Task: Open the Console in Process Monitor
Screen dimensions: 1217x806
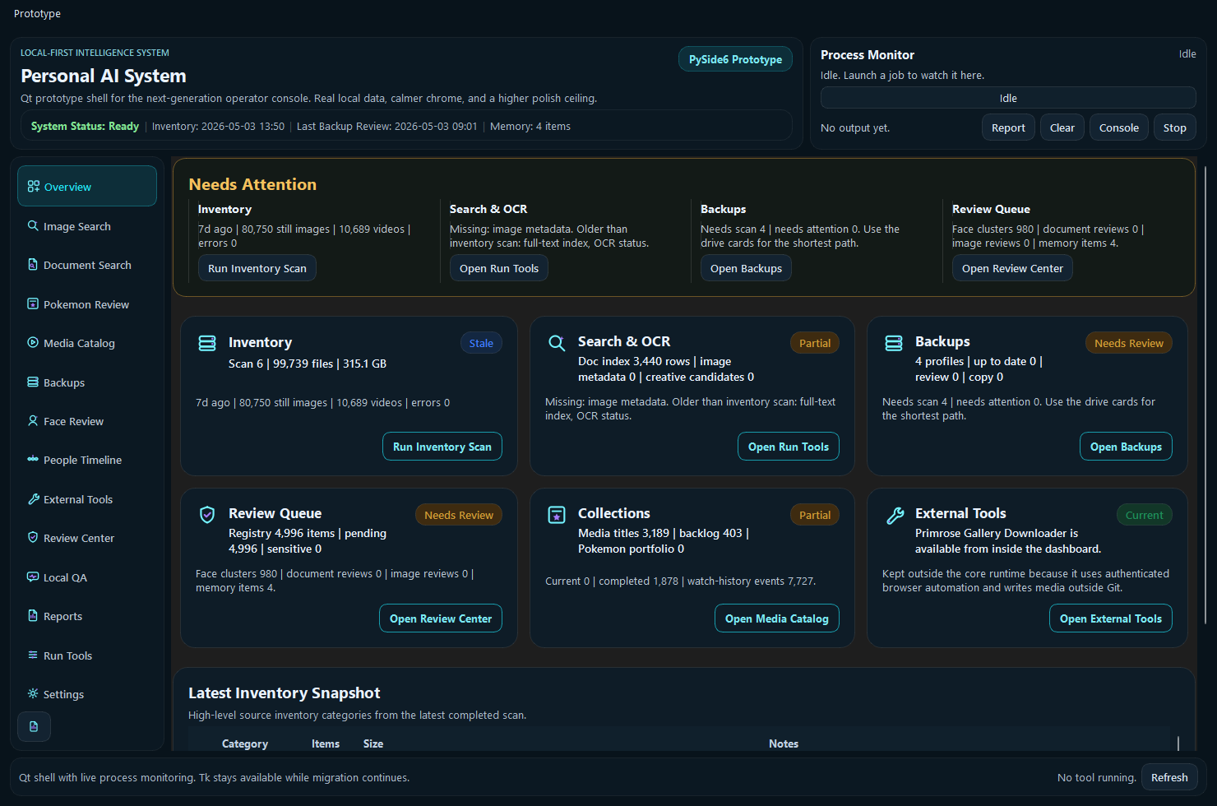Action: click(1118, 127)
